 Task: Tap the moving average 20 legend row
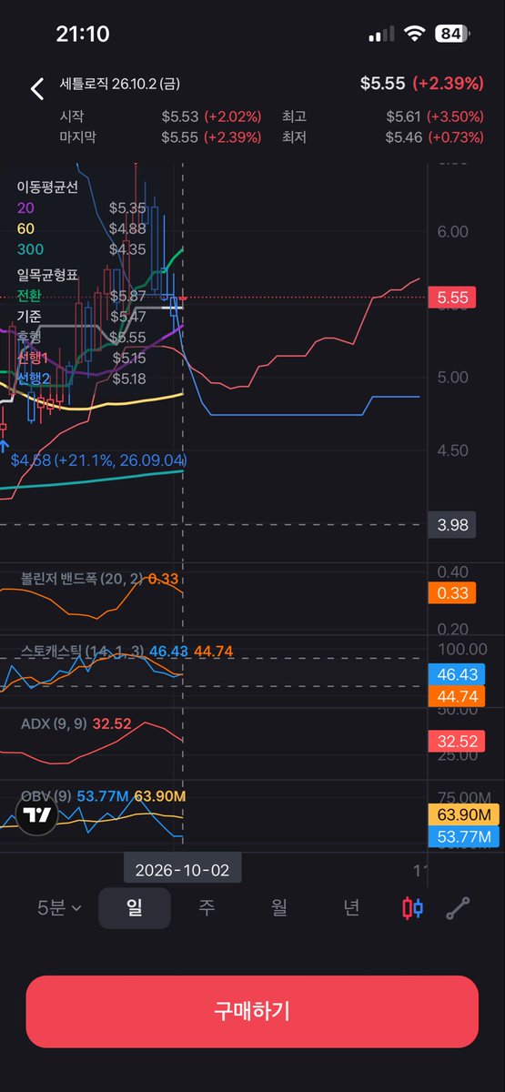[x=81, y=207]
